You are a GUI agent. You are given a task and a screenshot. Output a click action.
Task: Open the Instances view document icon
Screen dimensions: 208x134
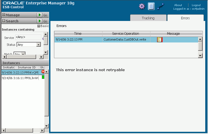tap(151, 6)
